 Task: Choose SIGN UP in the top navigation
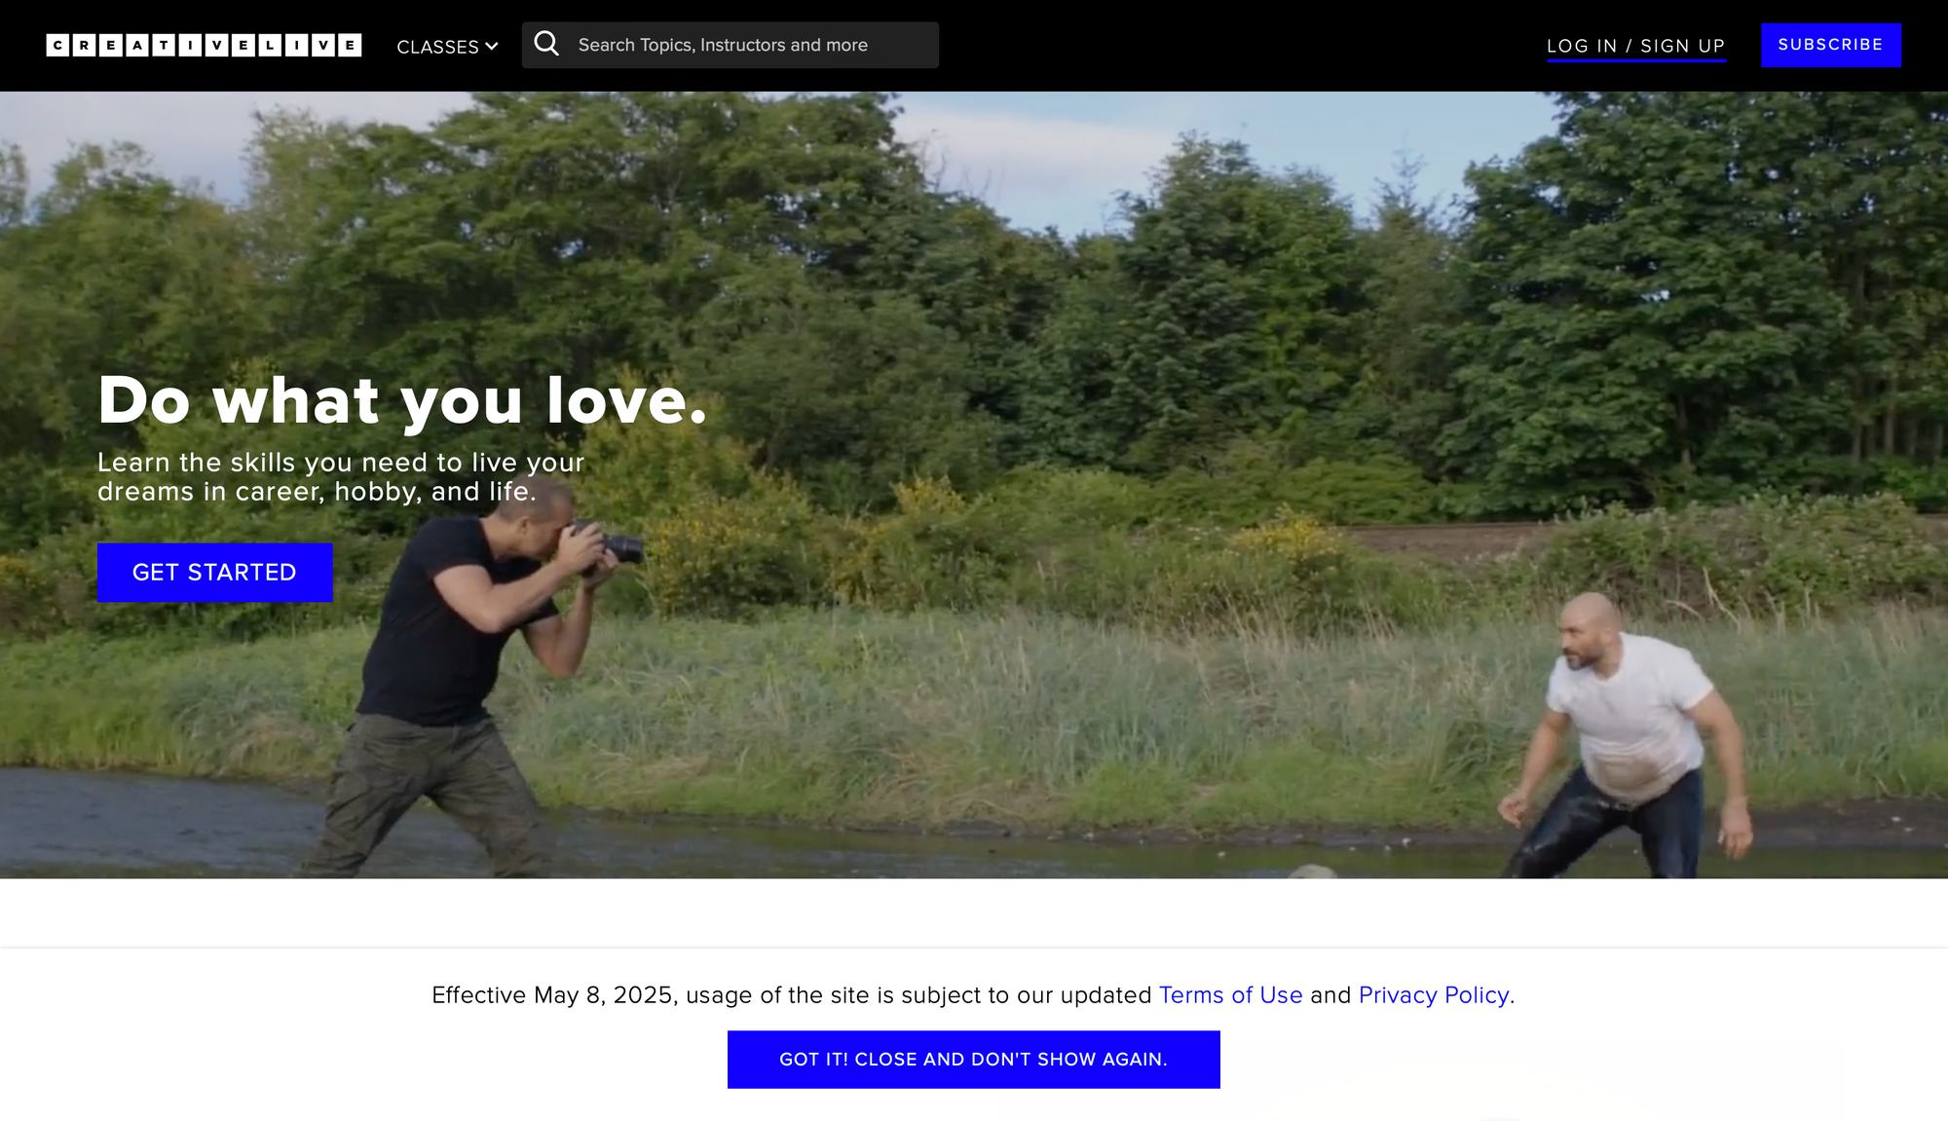click(1682, 45)
